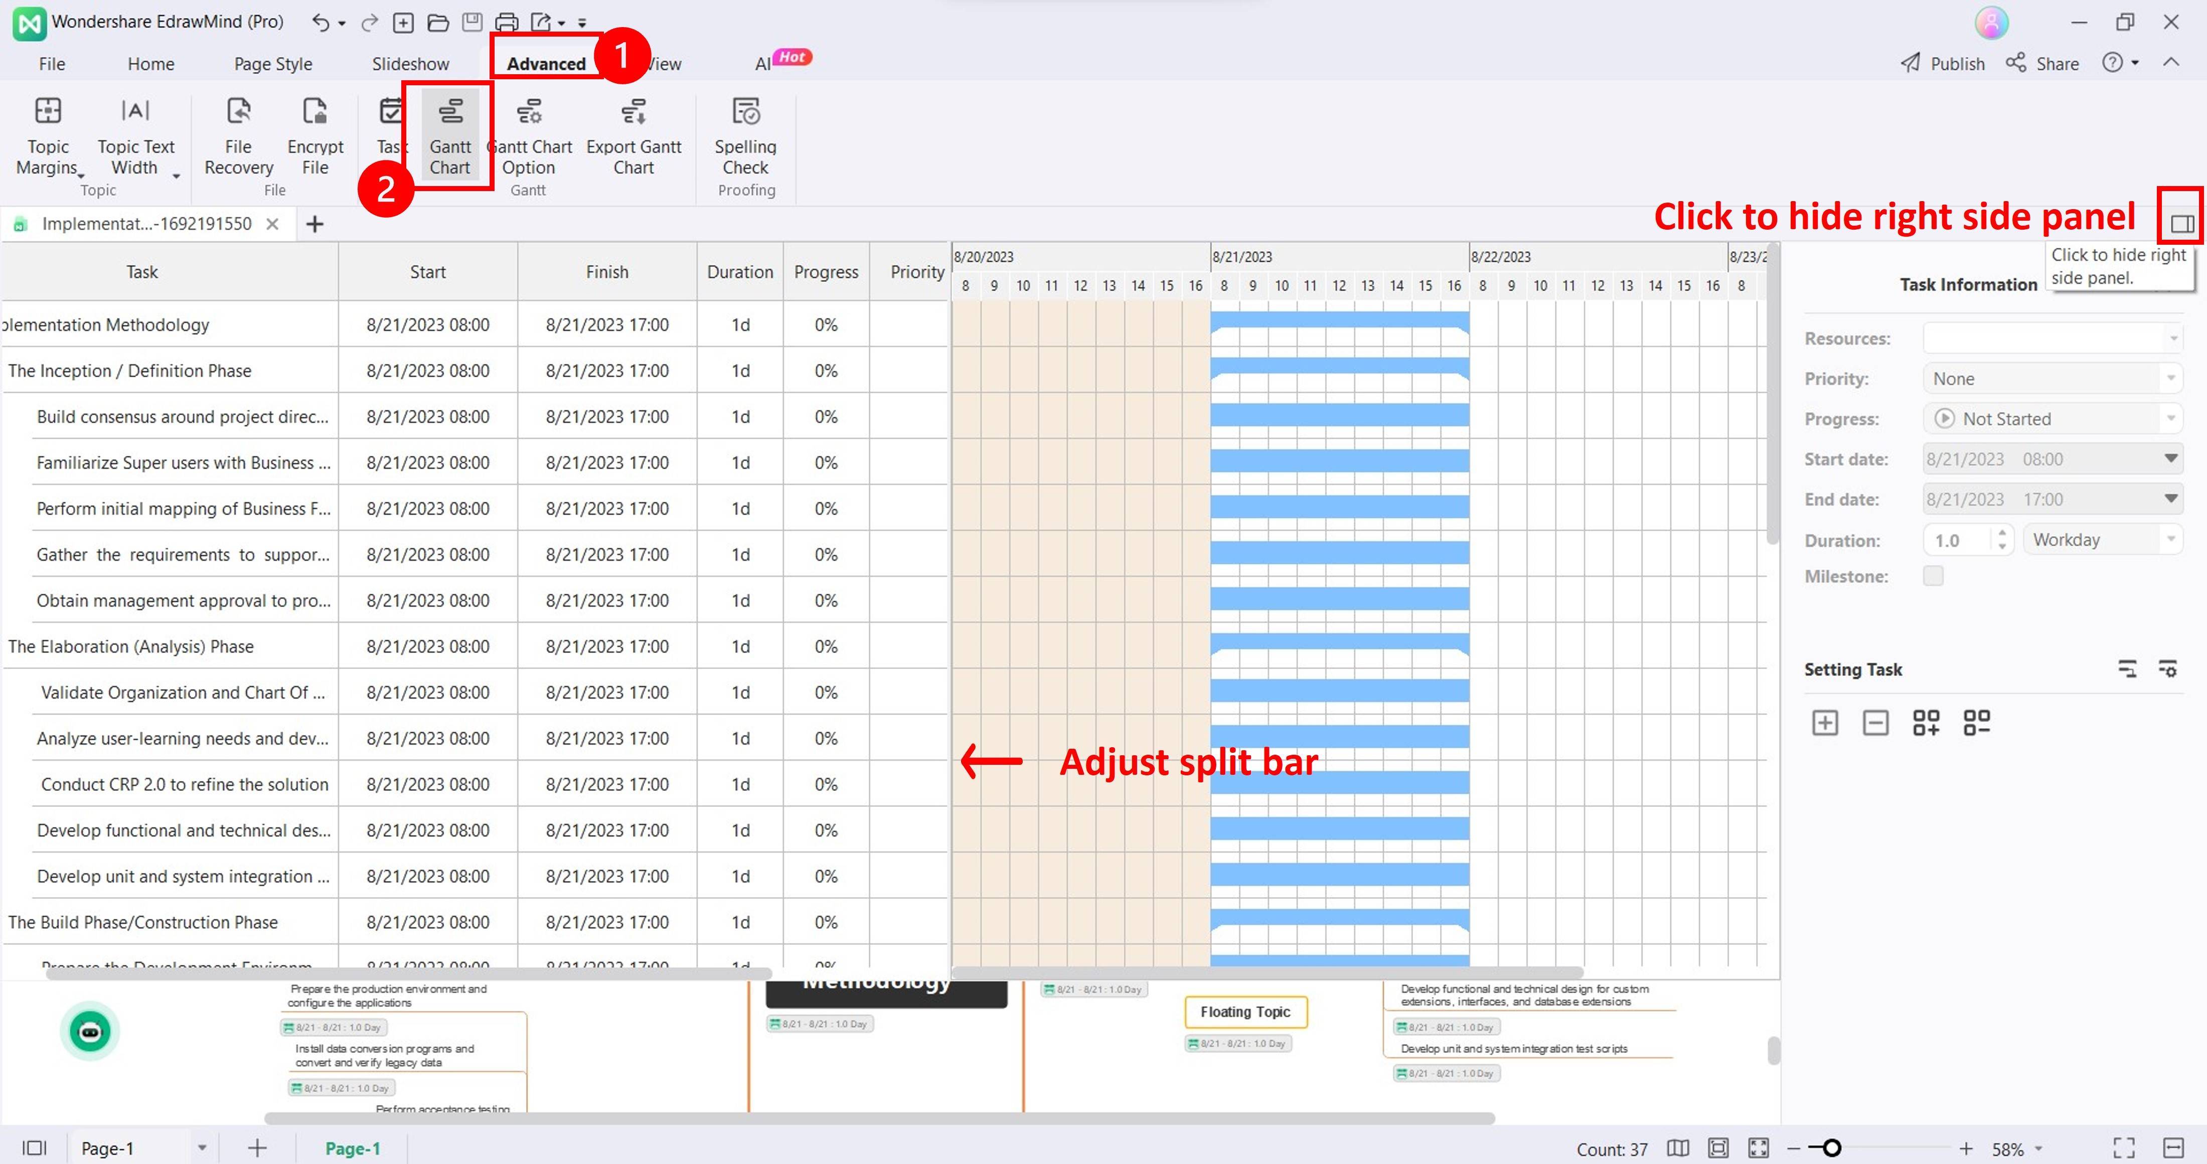Switch to the Page Style tab
The height and width of the screenshot is (1164, 2207).
[x=272, y=64]
